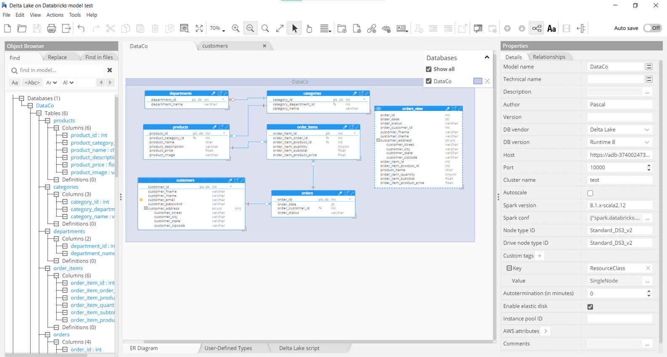This screenshot has height=357, width=667.
Task: Toggle the Auto save switch
Action: point(652,28)
